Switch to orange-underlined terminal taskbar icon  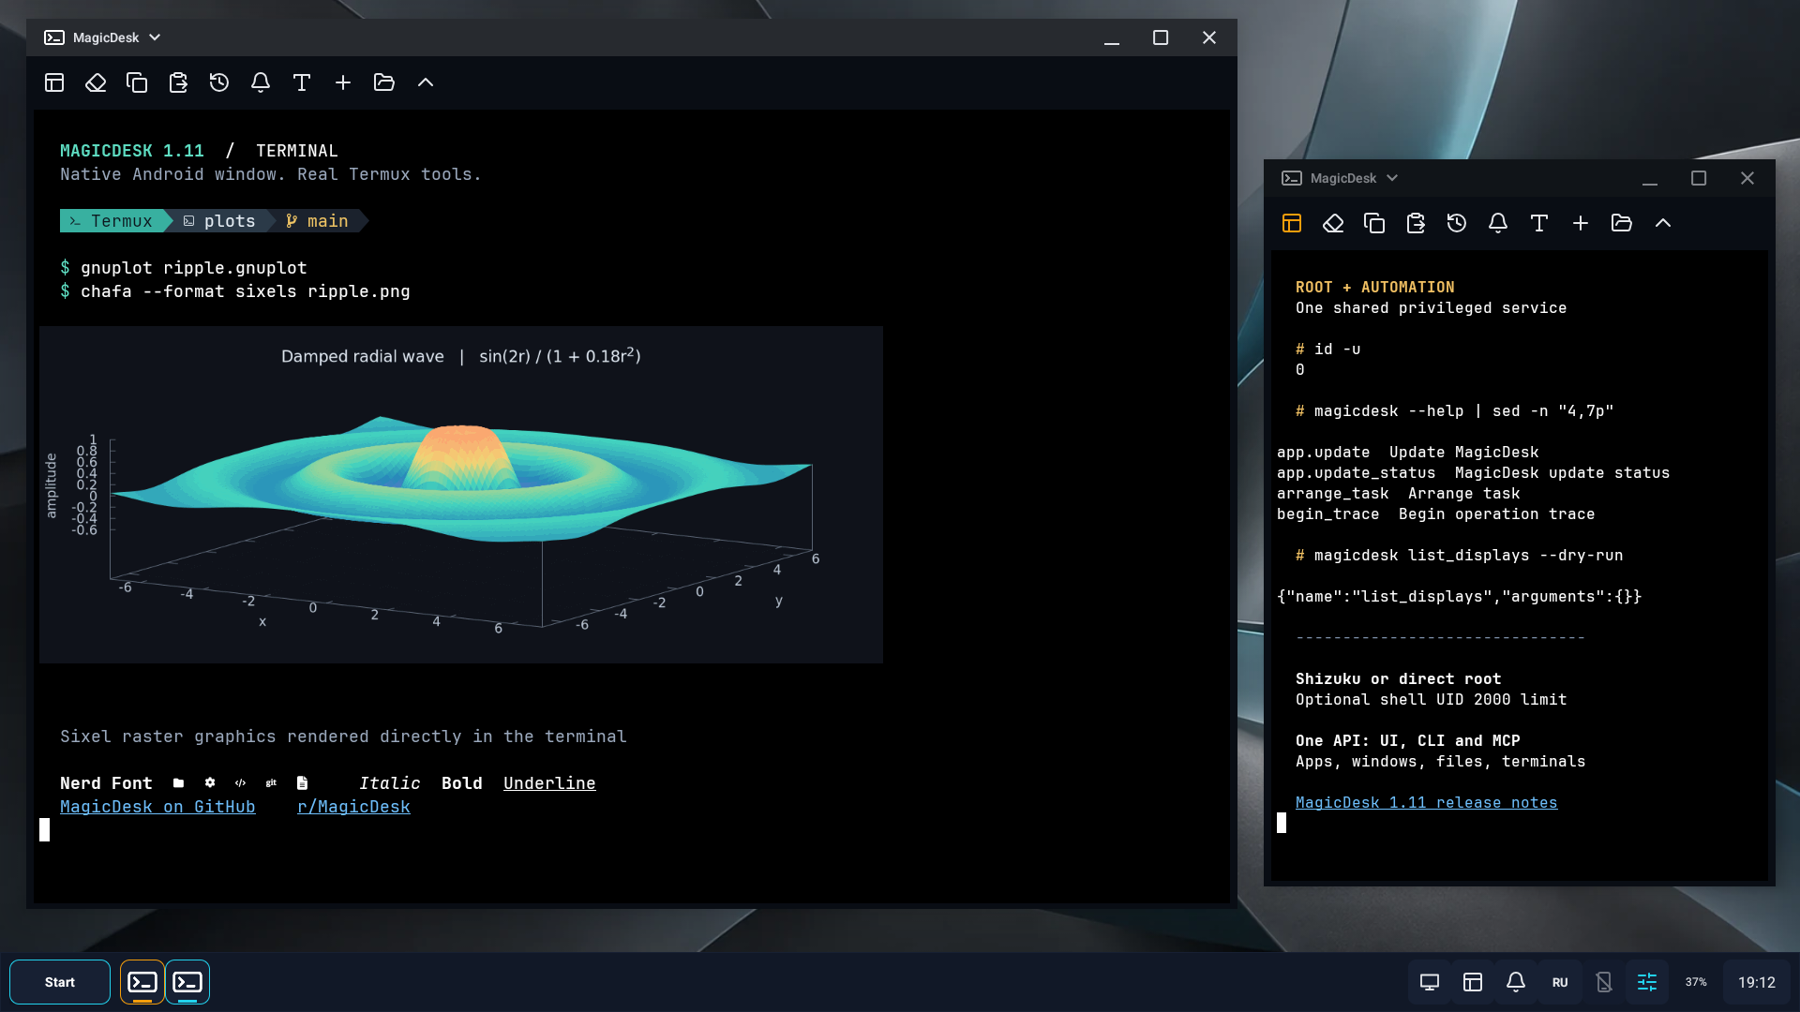142,982
